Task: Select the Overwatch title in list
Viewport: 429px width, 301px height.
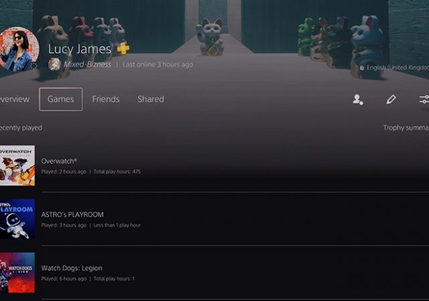Action: click(x=59, y=161)
